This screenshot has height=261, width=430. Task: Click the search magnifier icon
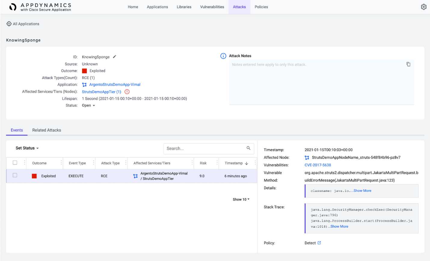coord(248,148)
